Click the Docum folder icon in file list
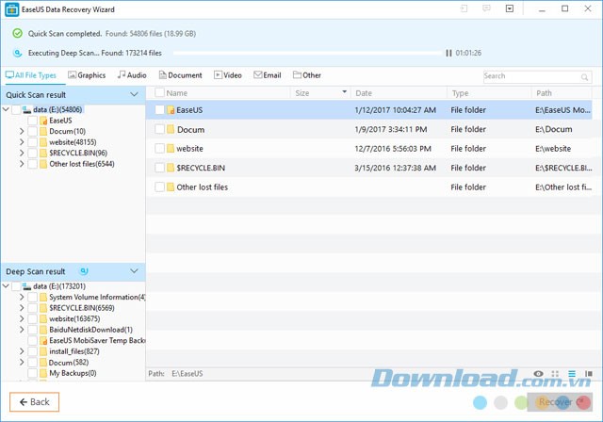This screenshot has width=603, height=422. 171,129
